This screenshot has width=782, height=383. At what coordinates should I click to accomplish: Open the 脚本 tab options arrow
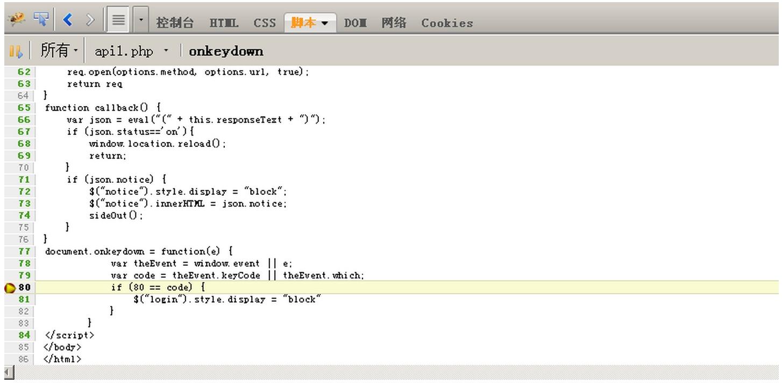pos(325,24)
